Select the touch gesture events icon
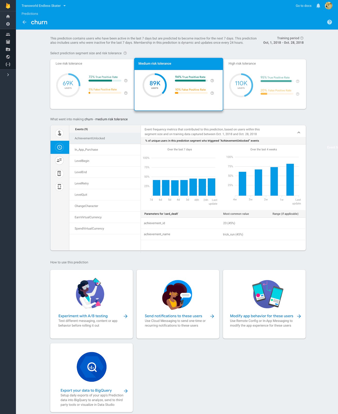The width and height of the screenshot is (338, 414). [x=59, y=133]
